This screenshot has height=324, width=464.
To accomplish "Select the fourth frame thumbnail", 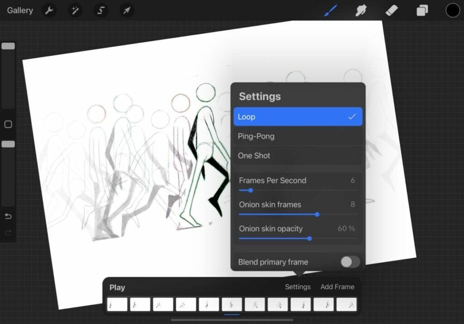I will pos(186,305).
